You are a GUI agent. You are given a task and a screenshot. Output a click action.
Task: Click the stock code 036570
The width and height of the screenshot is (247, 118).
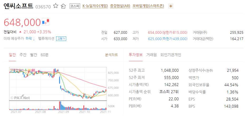coord(43,7)
